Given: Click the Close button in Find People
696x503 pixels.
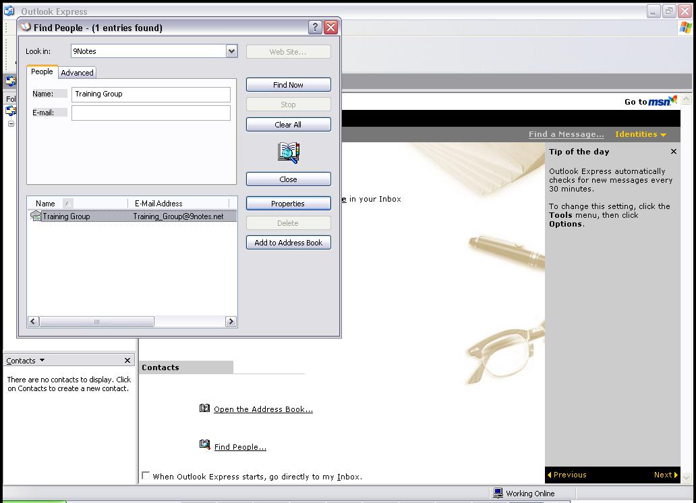Looking at the screenshot, I should (289, 179).
